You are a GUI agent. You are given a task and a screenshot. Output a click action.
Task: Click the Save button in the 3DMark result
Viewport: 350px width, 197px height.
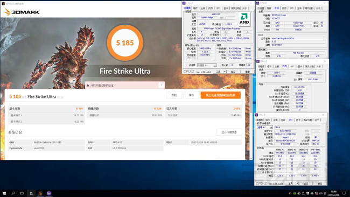[x=191, y=95]
